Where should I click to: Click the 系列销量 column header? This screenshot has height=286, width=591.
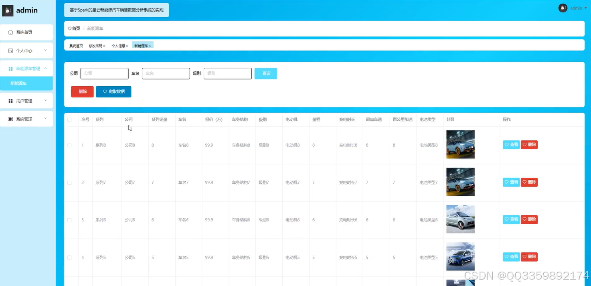tap(159, 120)
